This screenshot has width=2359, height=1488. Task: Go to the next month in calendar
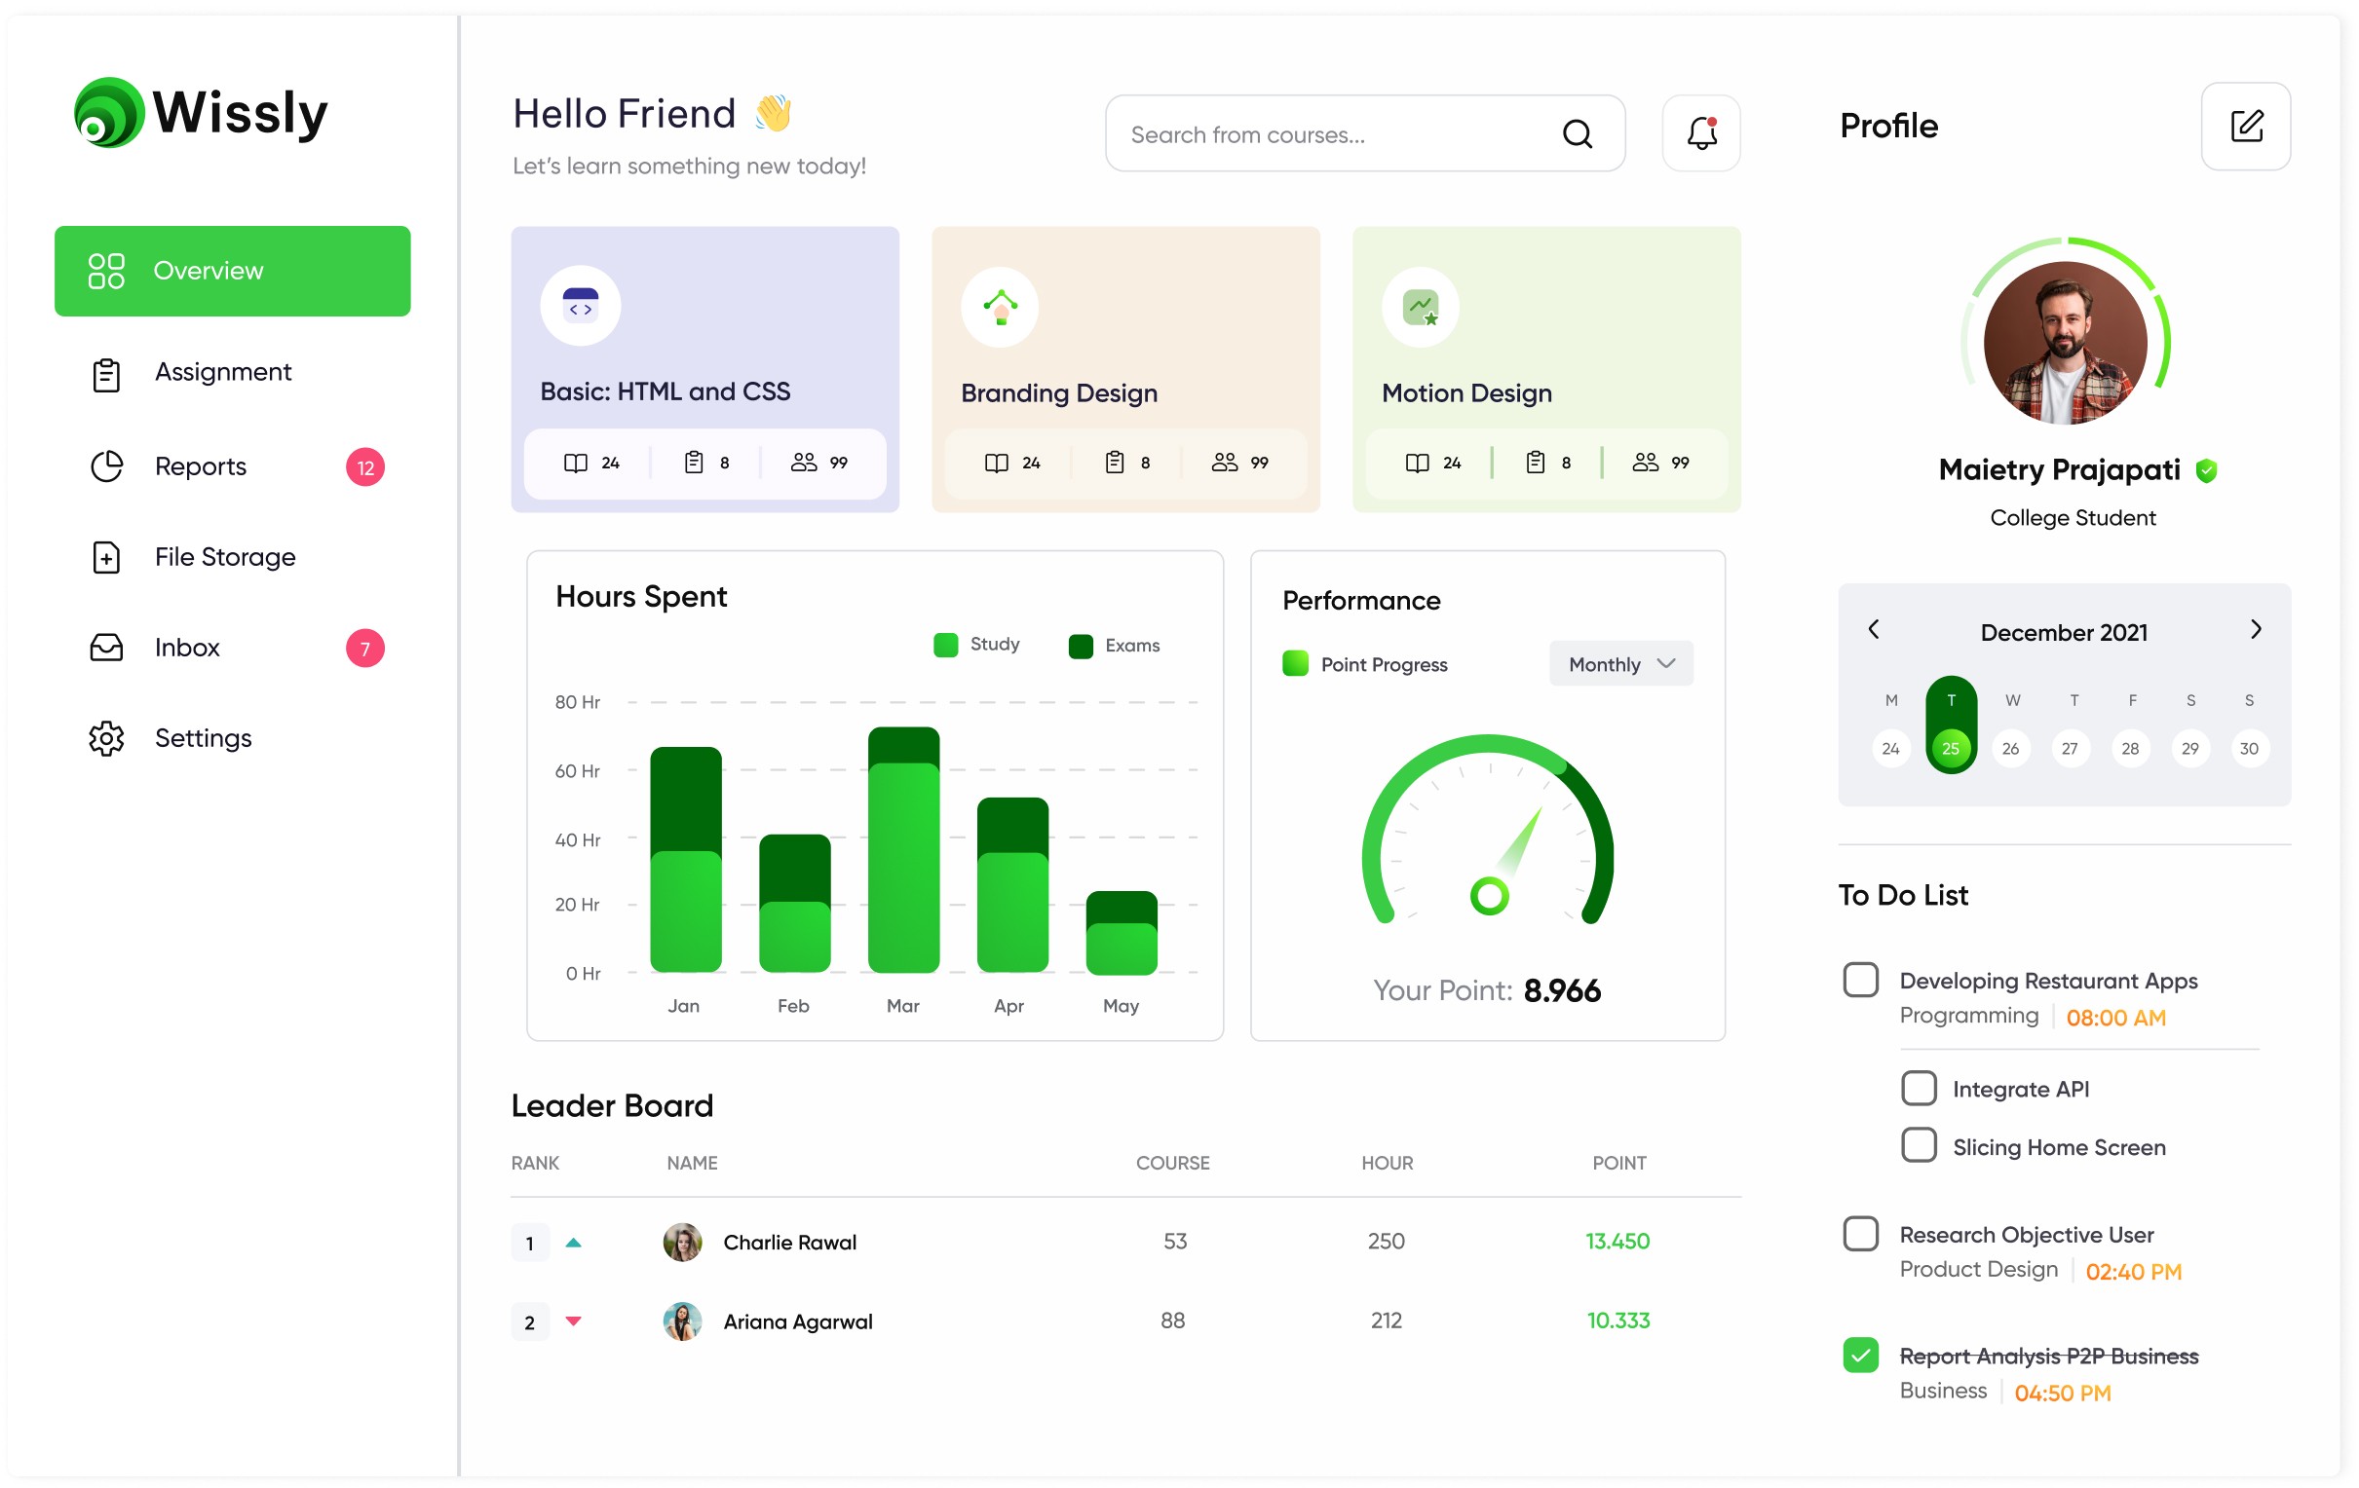2256,629
